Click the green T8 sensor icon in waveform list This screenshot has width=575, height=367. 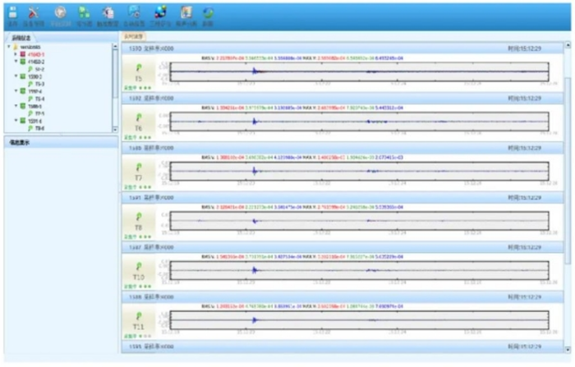point(139,217)
